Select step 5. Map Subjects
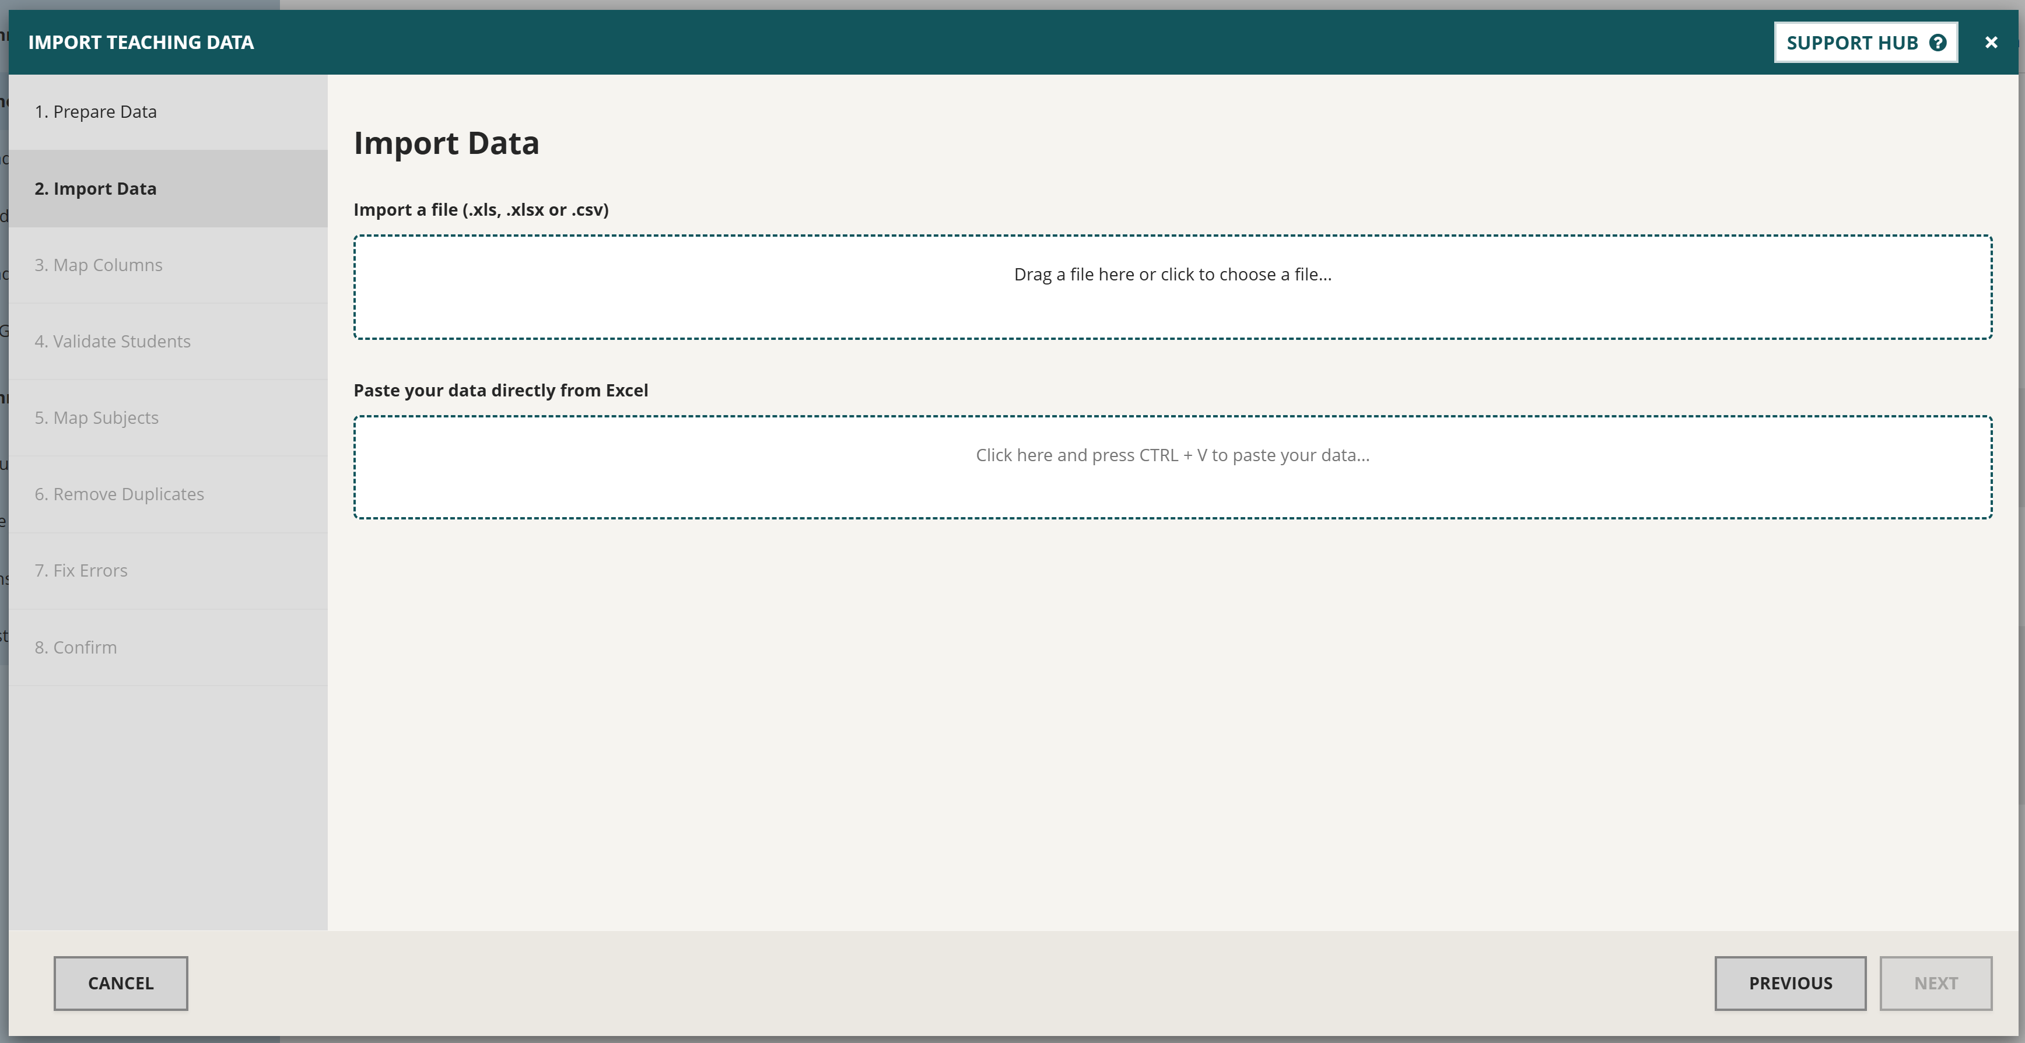Image resolution: width=2025 pixels, height=1043 pixels. tap(168, 417)
